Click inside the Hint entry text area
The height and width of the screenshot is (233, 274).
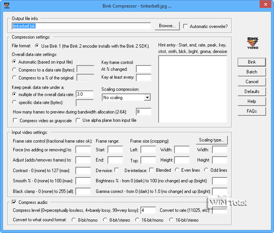[x=193, y=89]
